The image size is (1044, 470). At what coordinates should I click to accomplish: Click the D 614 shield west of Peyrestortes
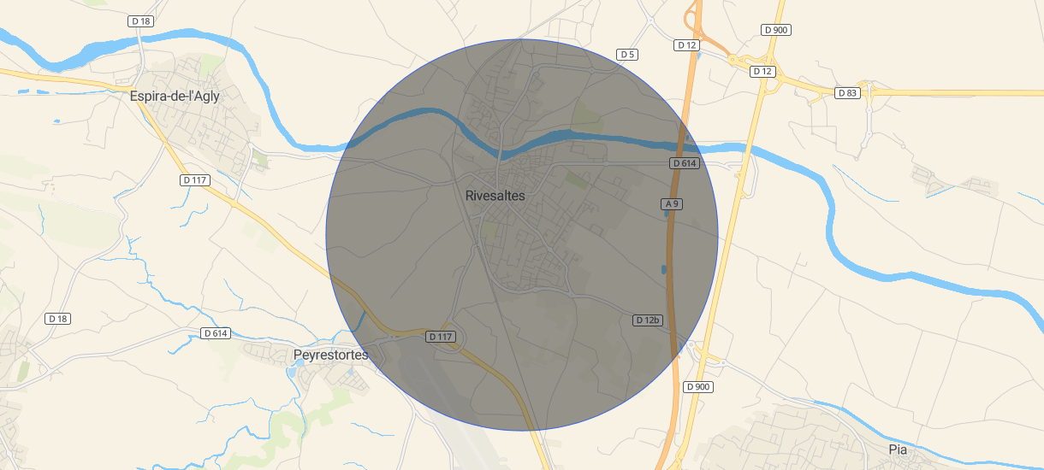coord(217,333)
